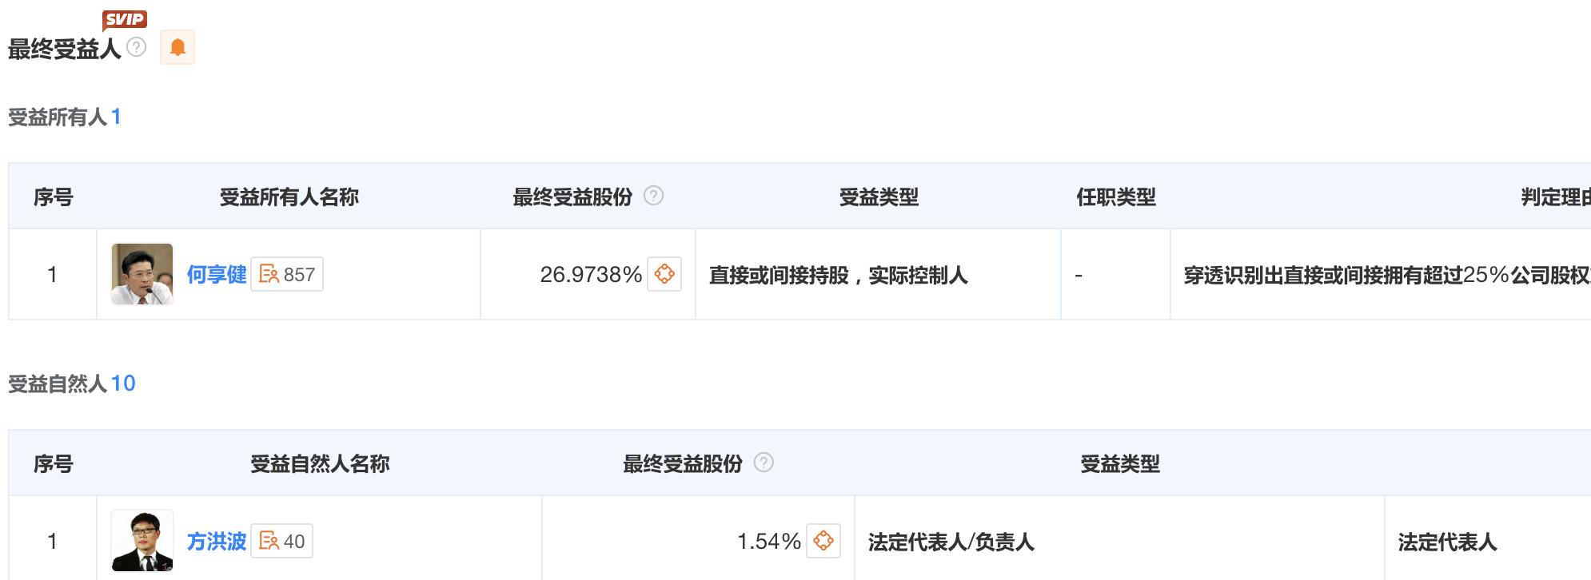Click the orange bell alert icon
This screenshot has height=580, width=1591.
point(177,47)
